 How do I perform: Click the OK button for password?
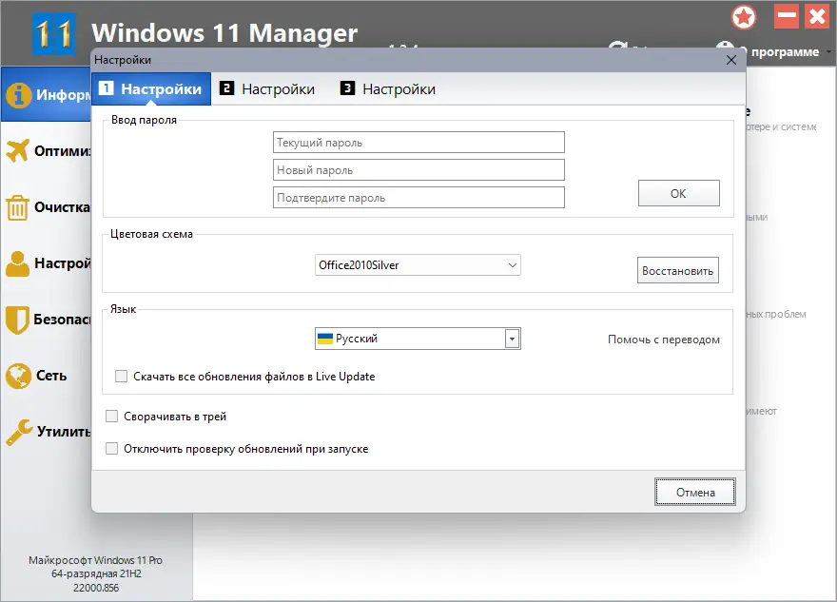678,193
